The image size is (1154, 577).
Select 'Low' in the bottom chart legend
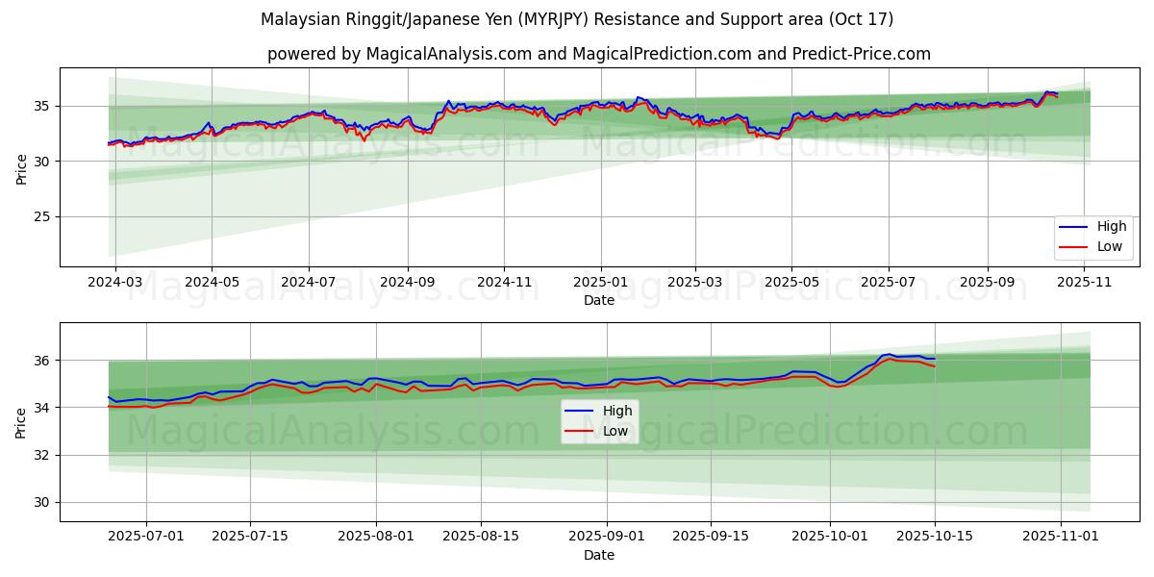click(615, 431)
